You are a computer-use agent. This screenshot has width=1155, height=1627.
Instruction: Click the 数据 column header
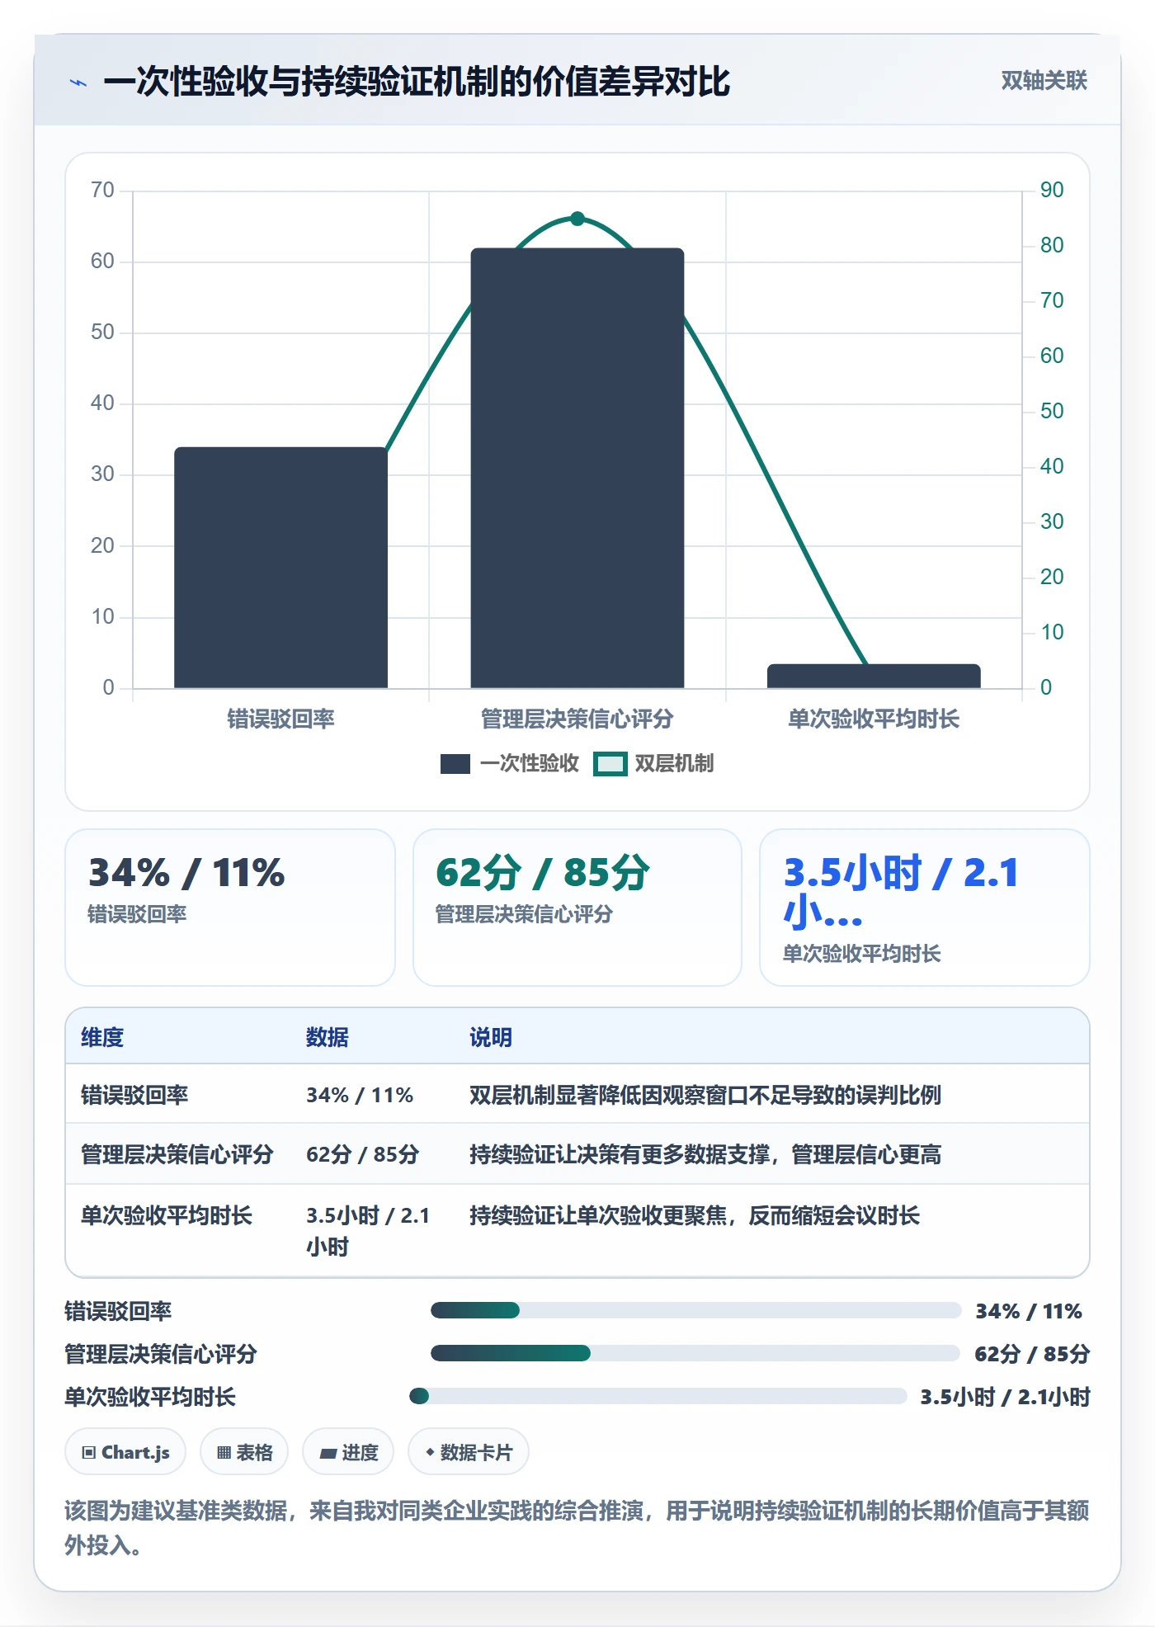click(328, 1037)
